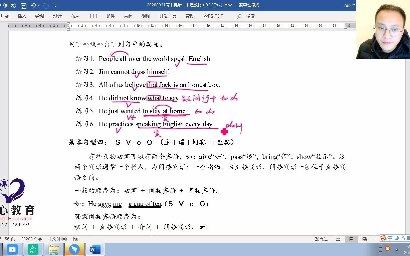
Task: Switch to web layout view icon
Action: pyautogui.click(x=366, y=239)
